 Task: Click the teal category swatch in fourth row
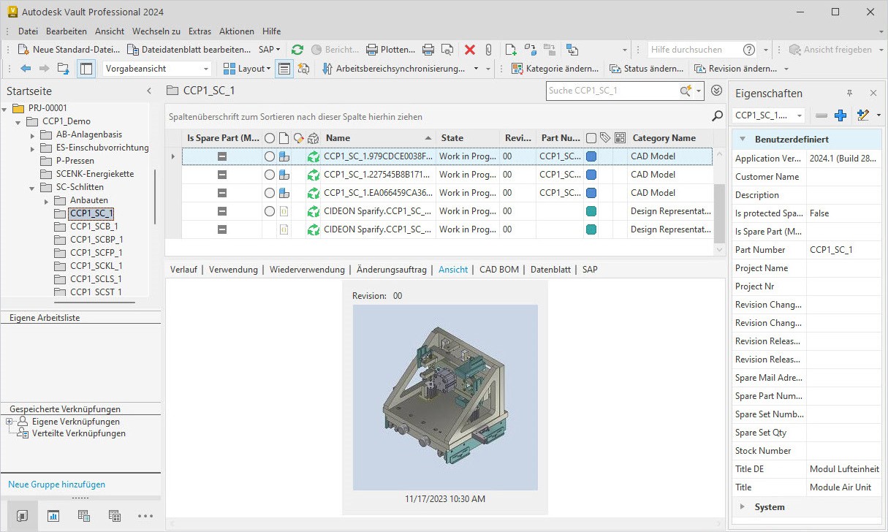591,211
